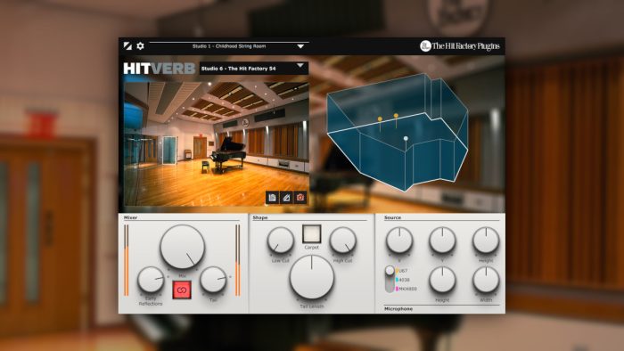
Task: Switch the microphone selector slider
Action: (x=390, y=279)
